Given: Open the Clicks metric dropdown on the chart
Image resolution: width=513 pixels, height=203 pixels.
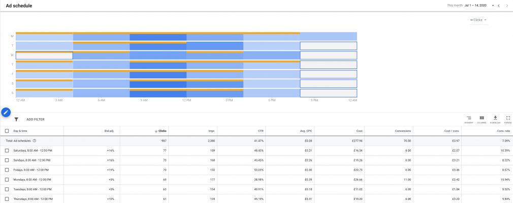Looking at the screenshot, I should (478, 20).
